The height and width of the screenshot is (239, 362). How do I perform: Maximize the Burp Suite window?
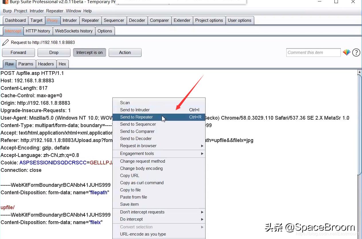(336, 2)
